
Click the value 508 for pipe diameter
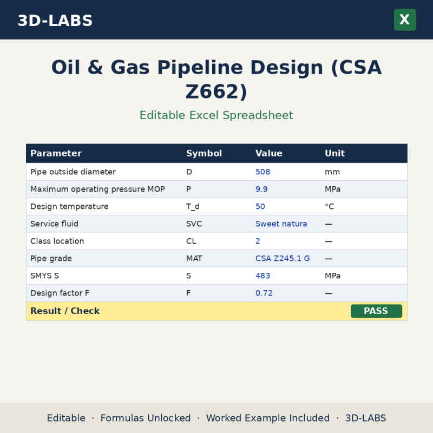click(x=263, y=172)
